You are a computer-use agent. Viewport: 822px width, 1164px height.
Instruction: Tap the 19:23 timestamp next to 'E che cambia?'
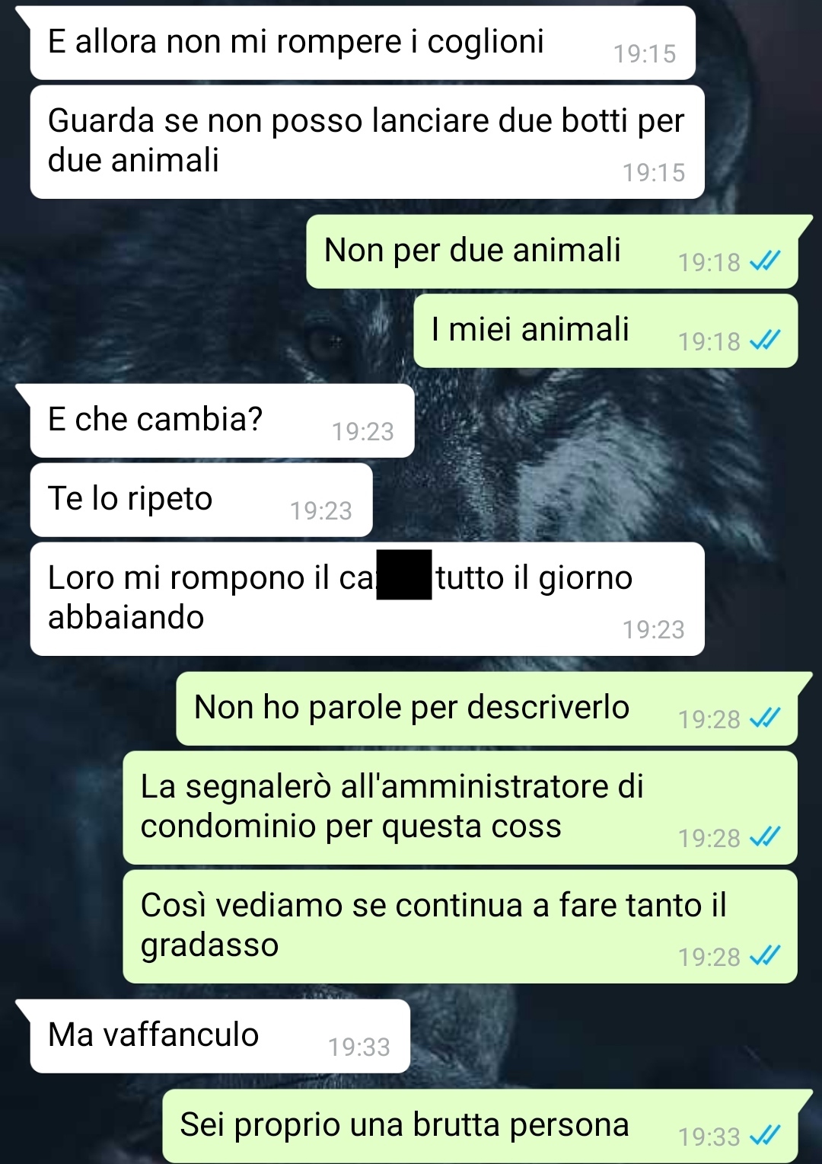click(x=363, y=432)
